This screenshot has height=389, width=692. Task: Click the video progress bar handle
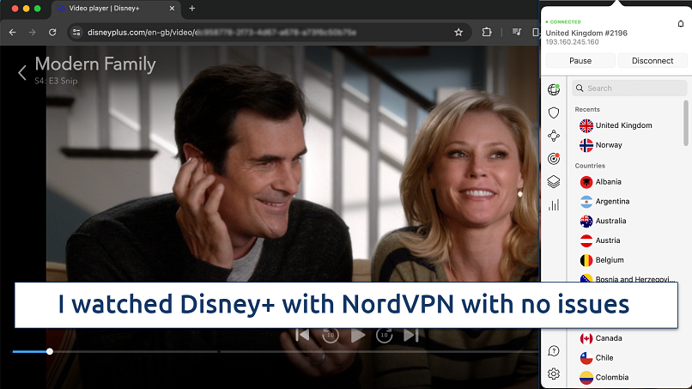point(50,351)
